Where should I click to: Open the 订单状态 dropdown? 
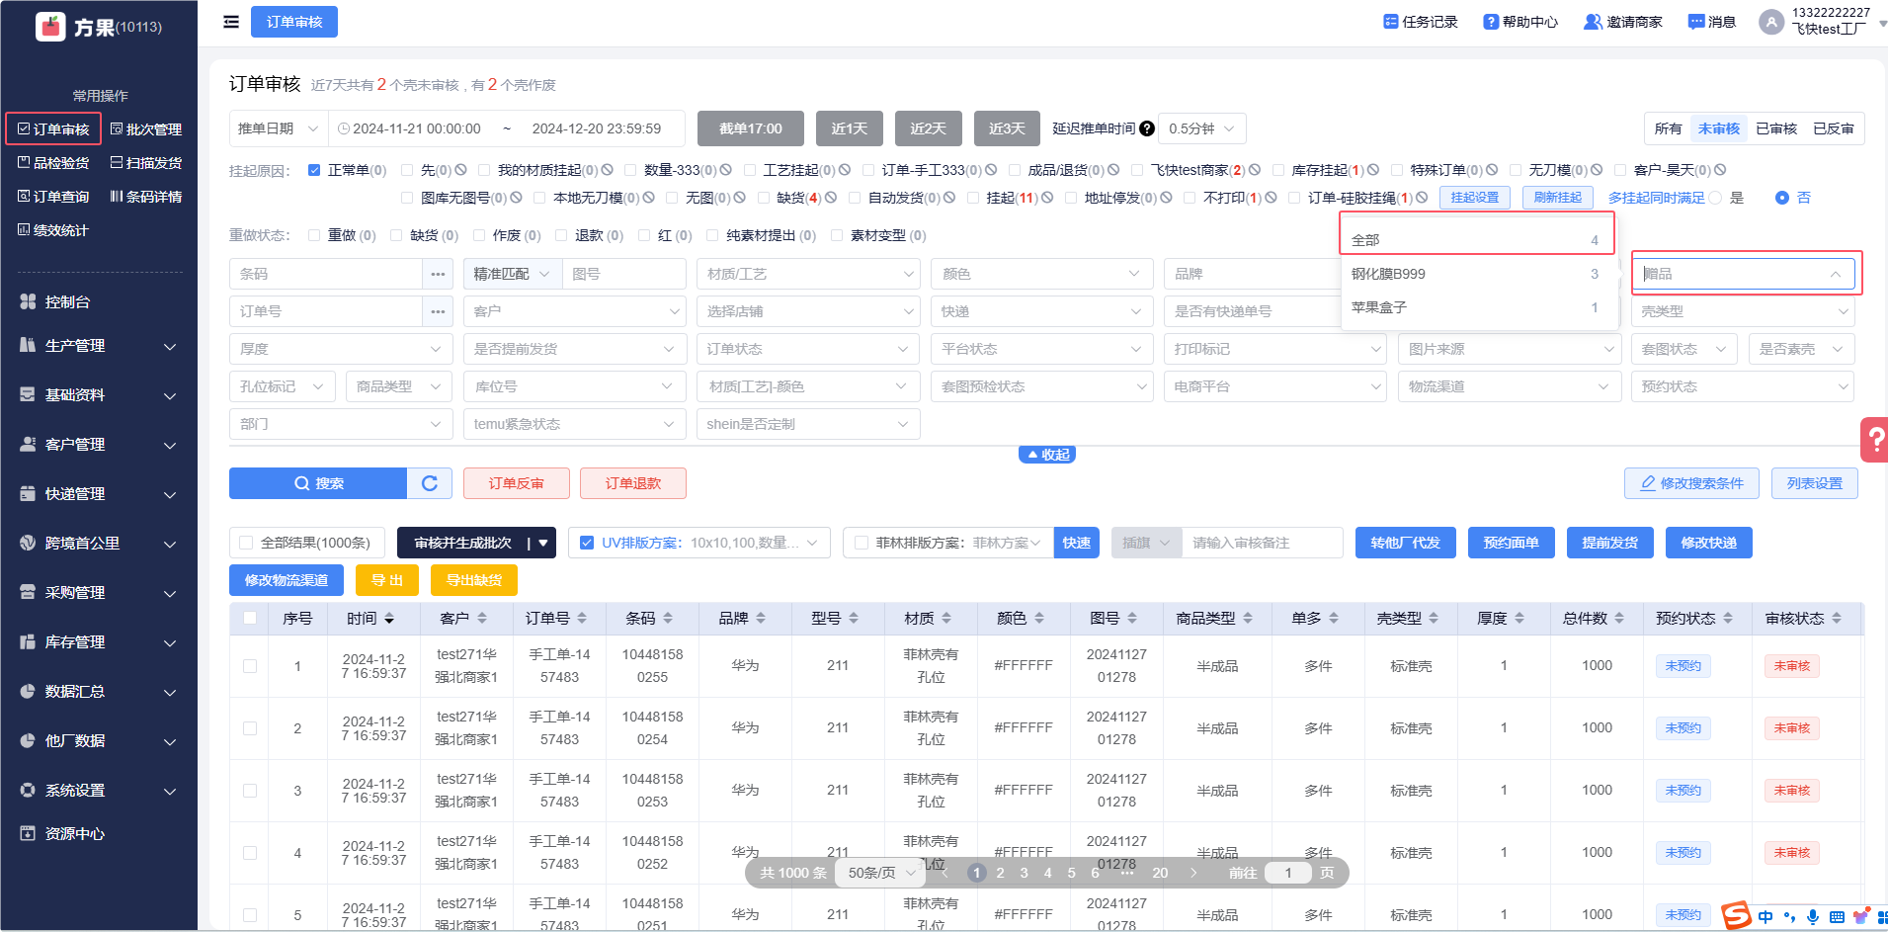(x=808, y=349)
